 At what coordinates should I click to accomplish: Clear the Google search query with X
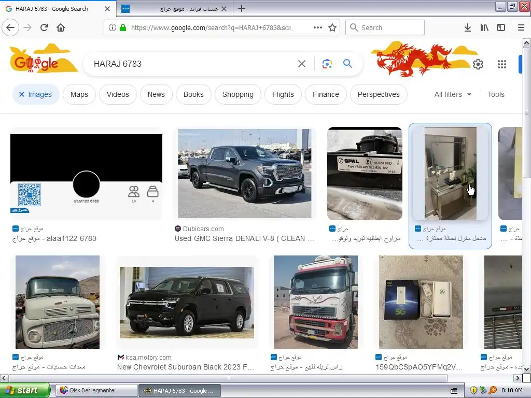[x=301, y=64]
